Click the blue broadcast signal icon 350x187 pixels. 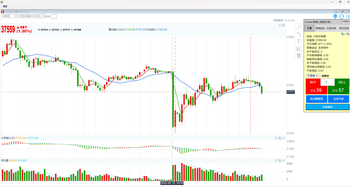click(x=335, y=16)
